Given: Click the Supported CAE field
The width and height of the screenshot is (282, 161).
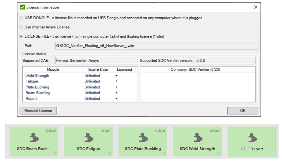Looking at the screenshot, I should (x=97, y=60).
